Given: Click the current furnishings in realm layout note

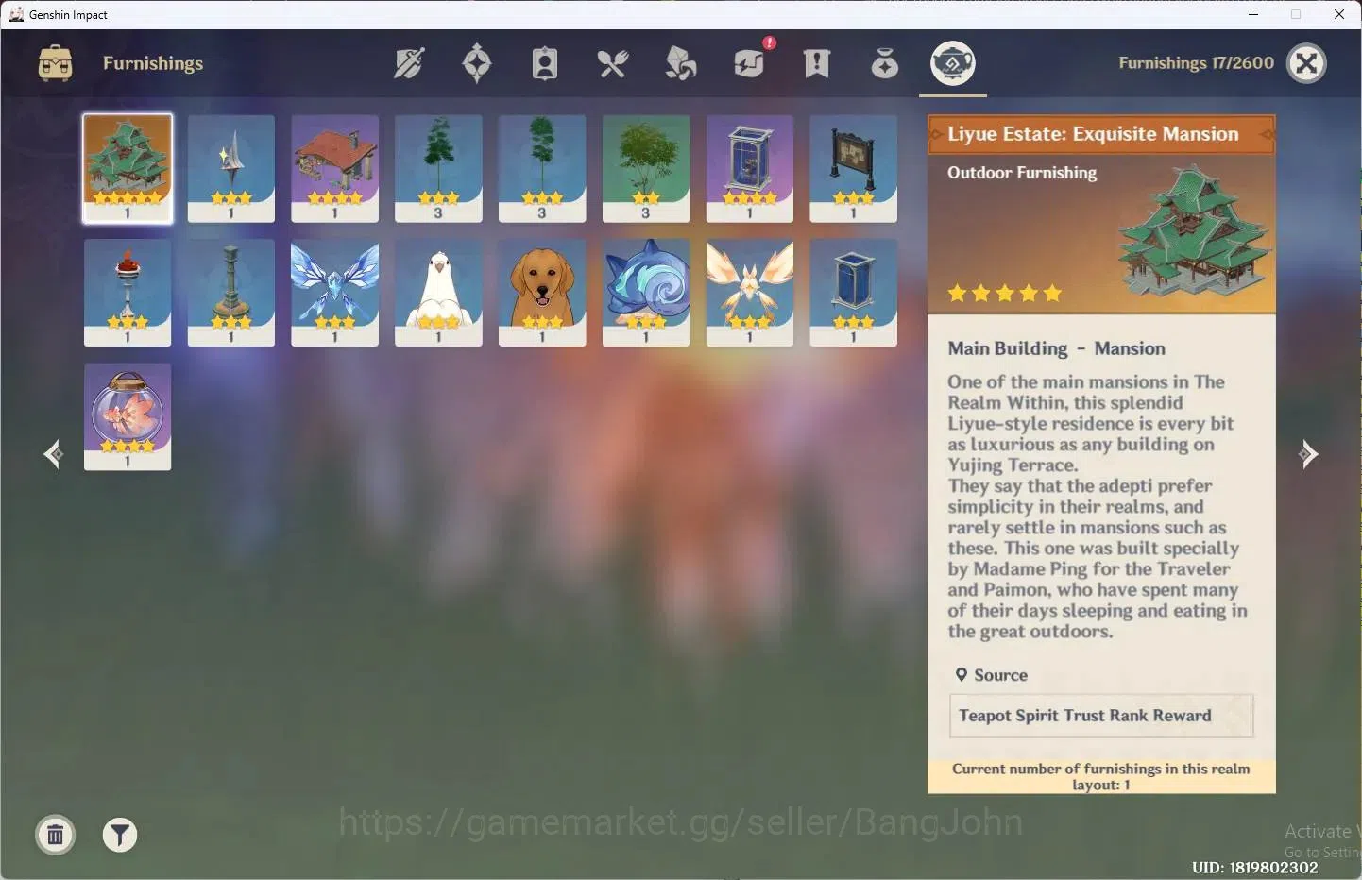Looking at the screenshot, I should point(1101,776).
